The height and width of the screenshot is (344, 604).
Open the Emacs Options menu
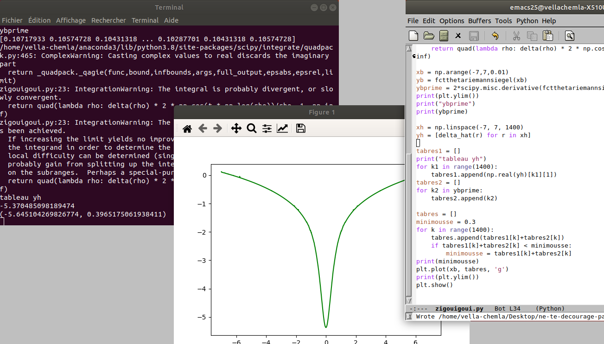(x=451, y=21)
